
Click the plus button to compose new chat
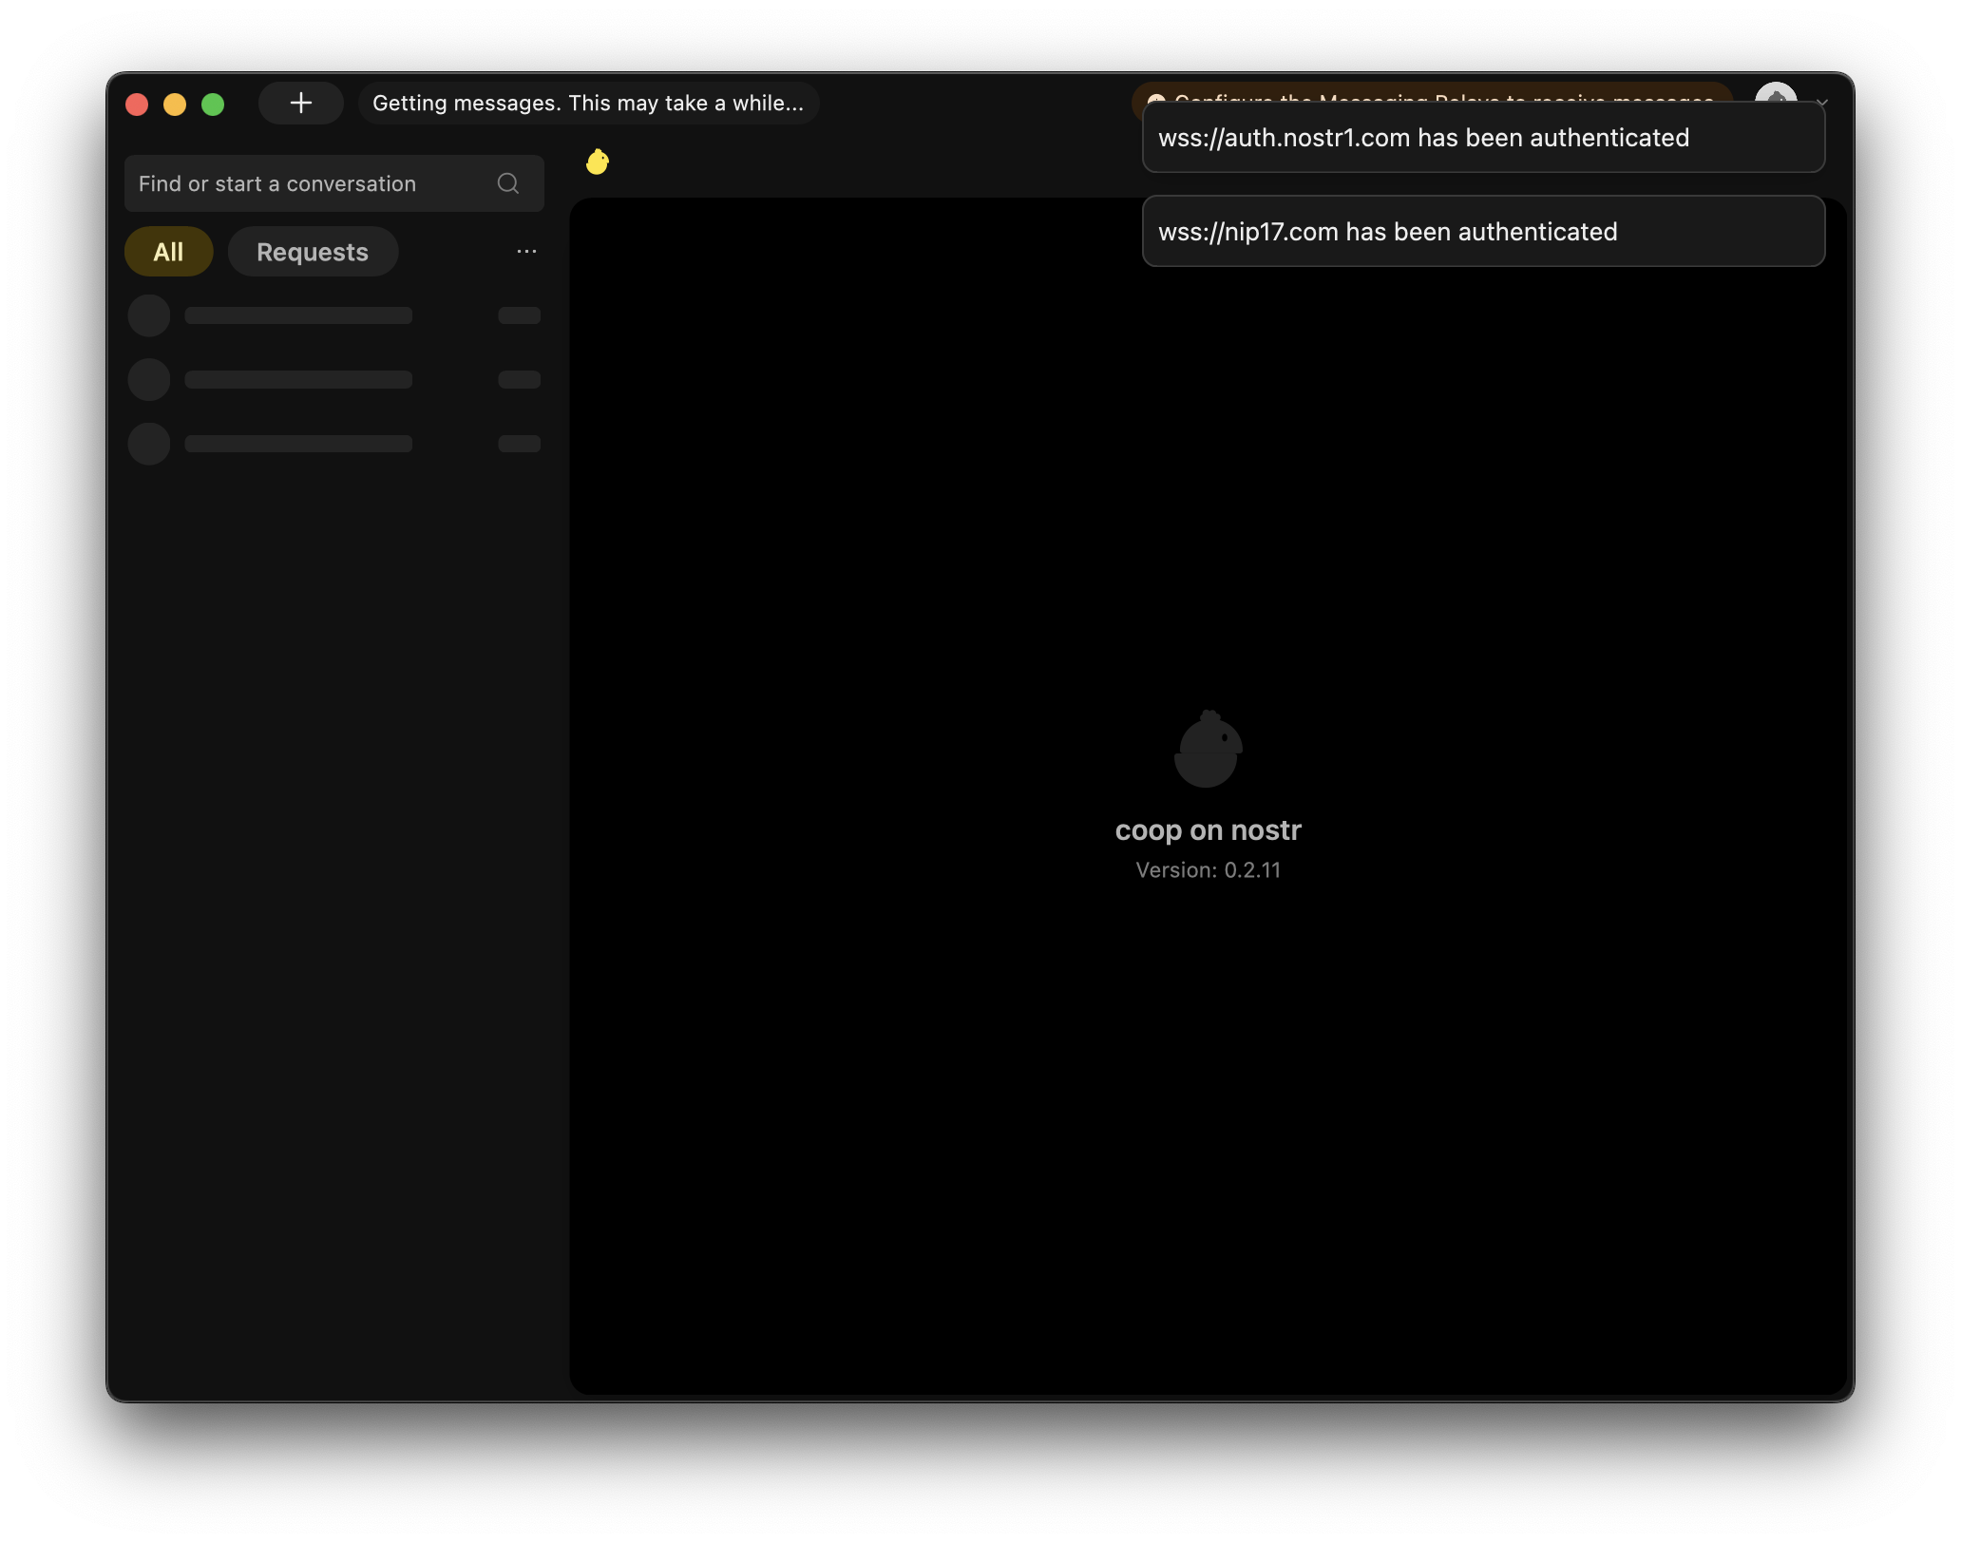coord(300,103)
